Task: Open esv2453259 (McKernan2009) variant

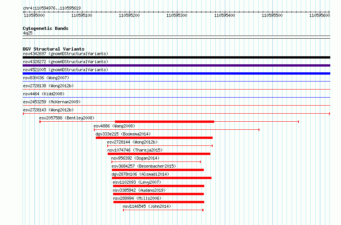Action: pos(52,102)
